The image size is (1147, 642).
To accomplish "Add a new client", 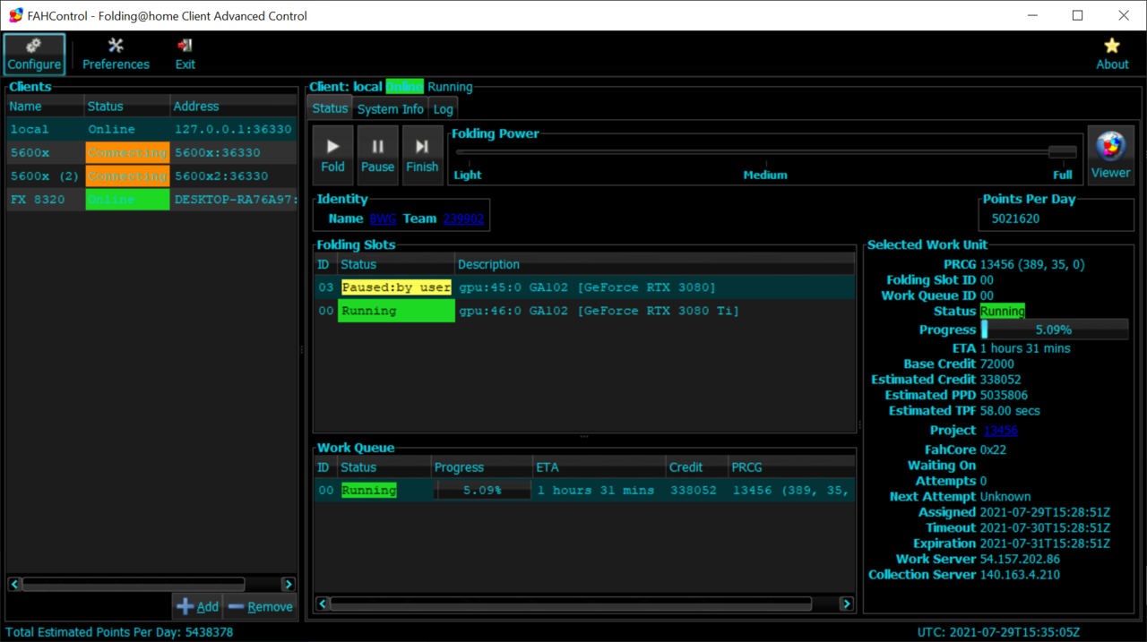I will 197,606.
